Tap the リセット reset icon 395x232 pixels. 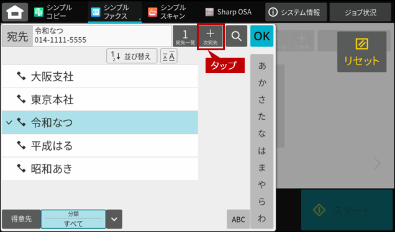[x=361, y=52]
